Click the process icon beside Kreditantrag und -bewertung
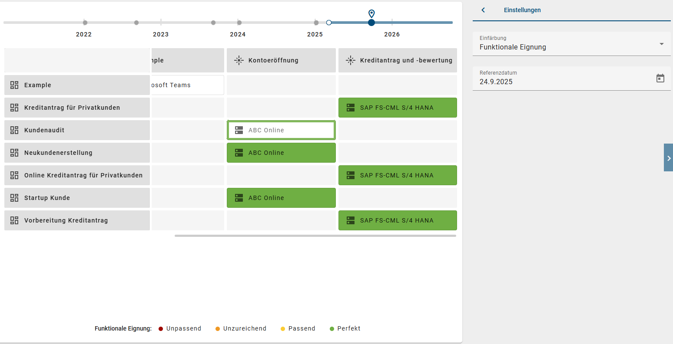Viewport: 673px width, 344px height. click(350, 60)
